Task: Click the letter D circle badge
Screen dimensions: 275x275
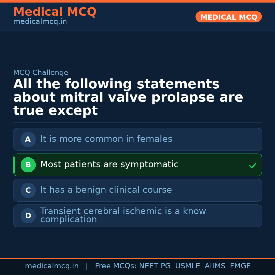Action: (28, 216)
